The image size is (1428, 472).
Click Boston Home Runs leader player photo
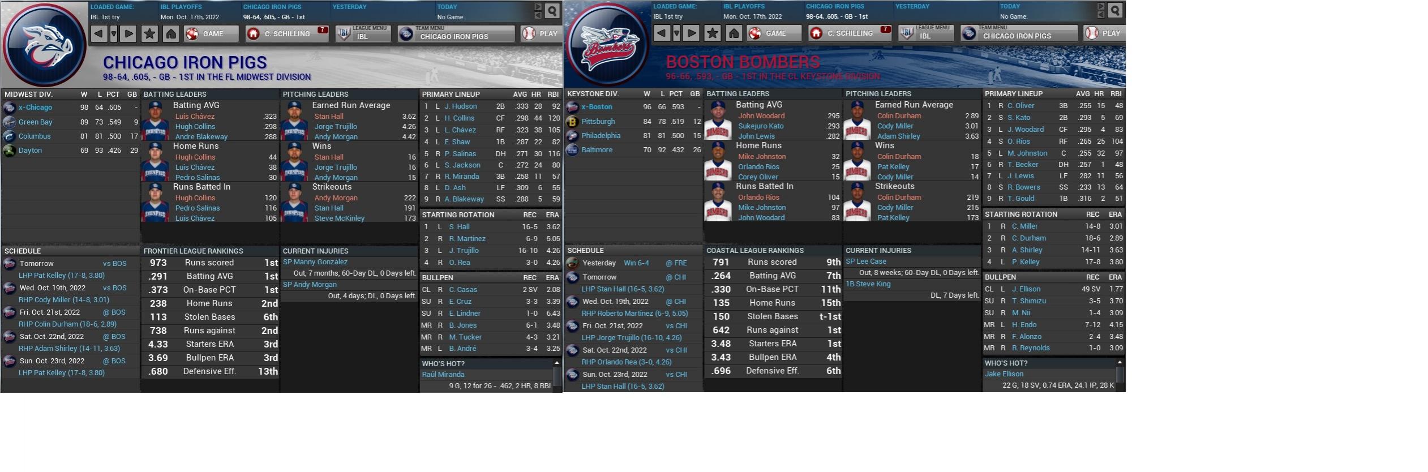click(718, 161)
